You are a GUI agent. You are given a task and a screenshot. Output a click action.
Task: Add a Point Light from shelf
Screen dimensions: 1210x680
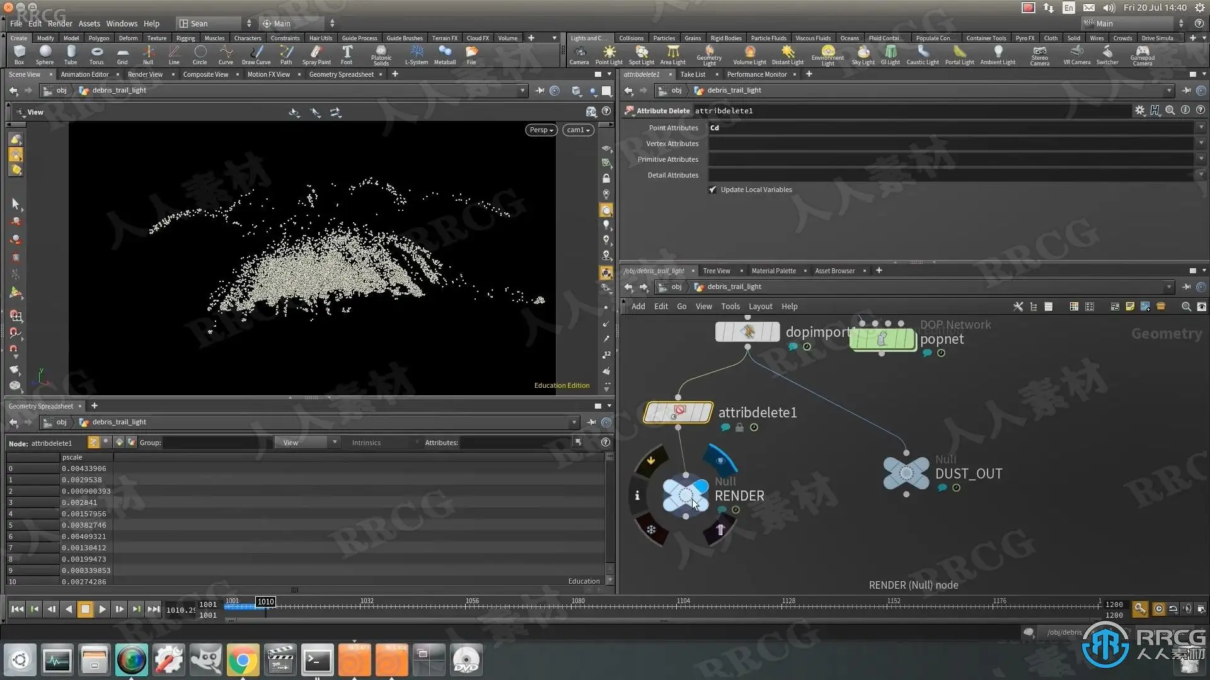(609, 55)
